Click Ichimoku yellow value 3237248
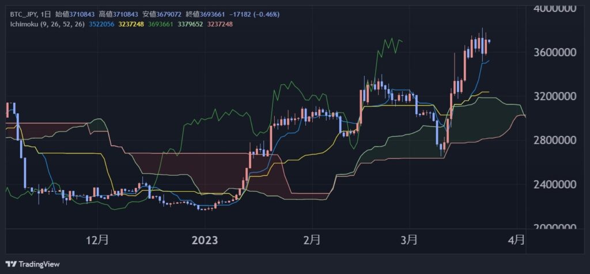This screenshot has width=590, height=274. pos(131,24)
